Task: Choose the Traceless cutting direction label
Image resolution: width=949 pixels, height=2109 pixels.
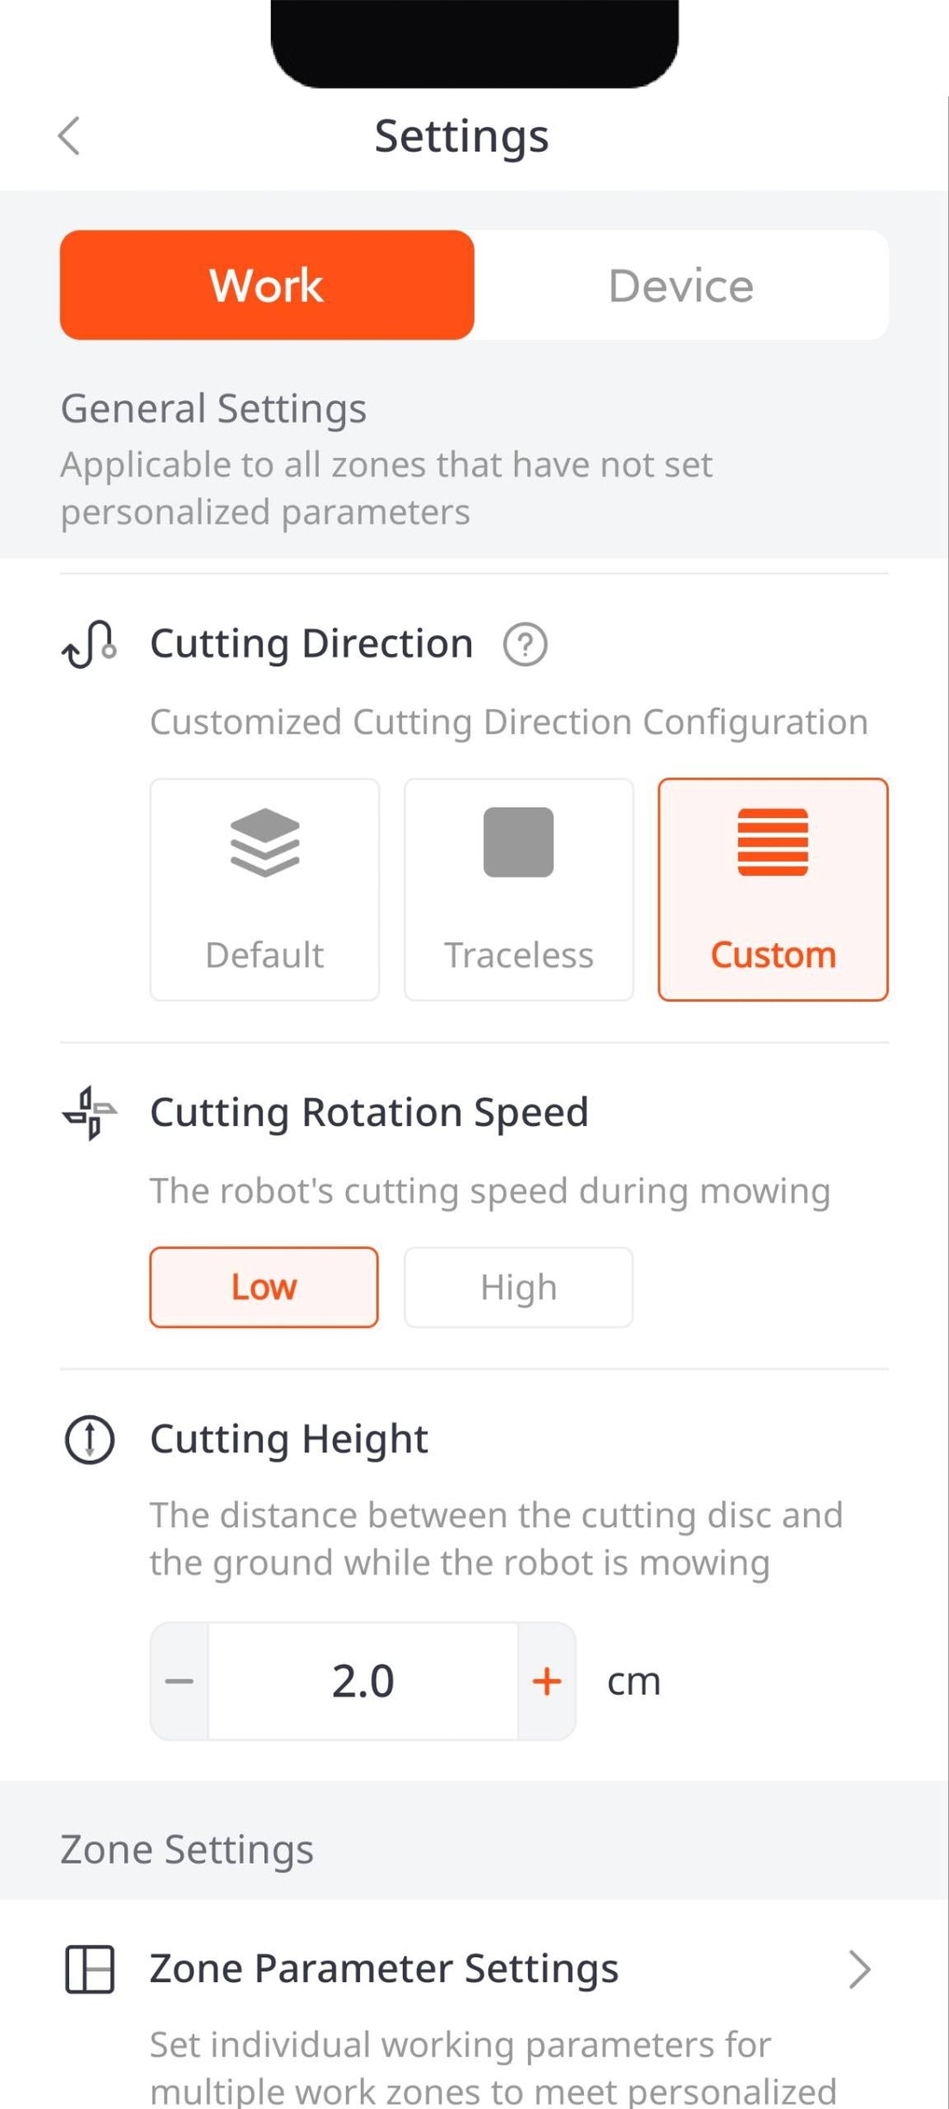Action: 518,955
